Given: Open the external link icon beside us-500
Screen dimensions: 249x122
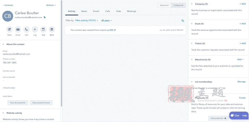Looking at the screenshot, I should (x=115, y=30).
